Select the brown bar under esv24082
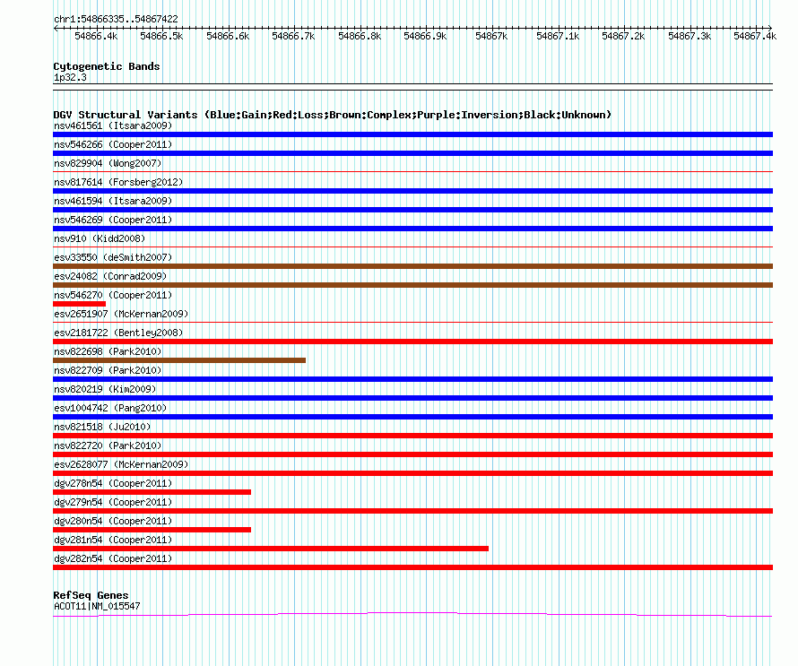 click(412, 285)
